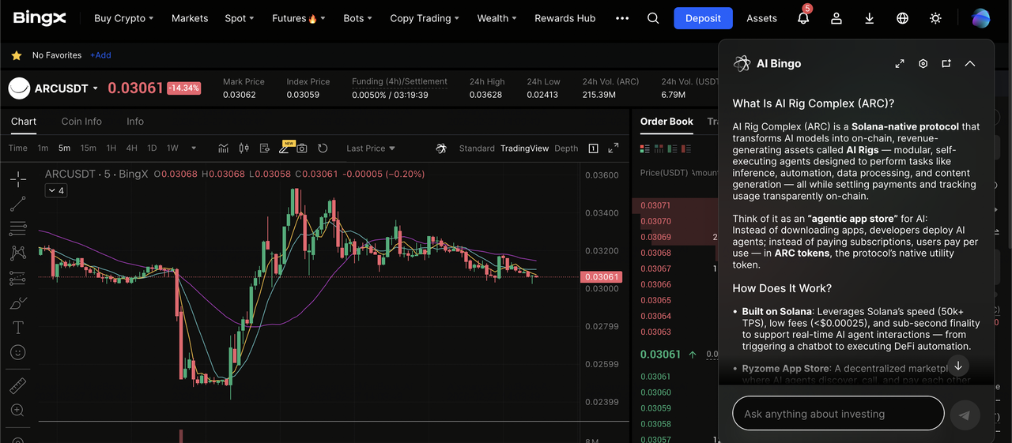Switch to the Coin Info tab
This screenshot has height=443, width=1012.
pyautogui.click(x=81, y=122)
